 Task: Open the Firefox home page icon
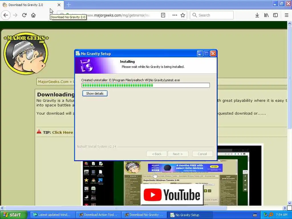[33, 15]
